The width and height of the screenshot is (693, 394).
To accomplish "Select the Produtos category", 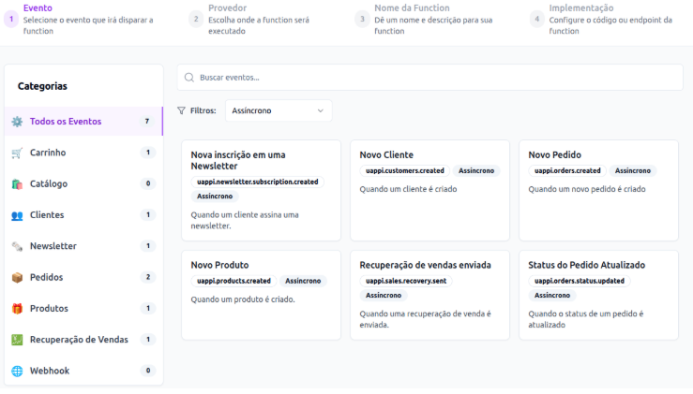I will tap(83, 309).
